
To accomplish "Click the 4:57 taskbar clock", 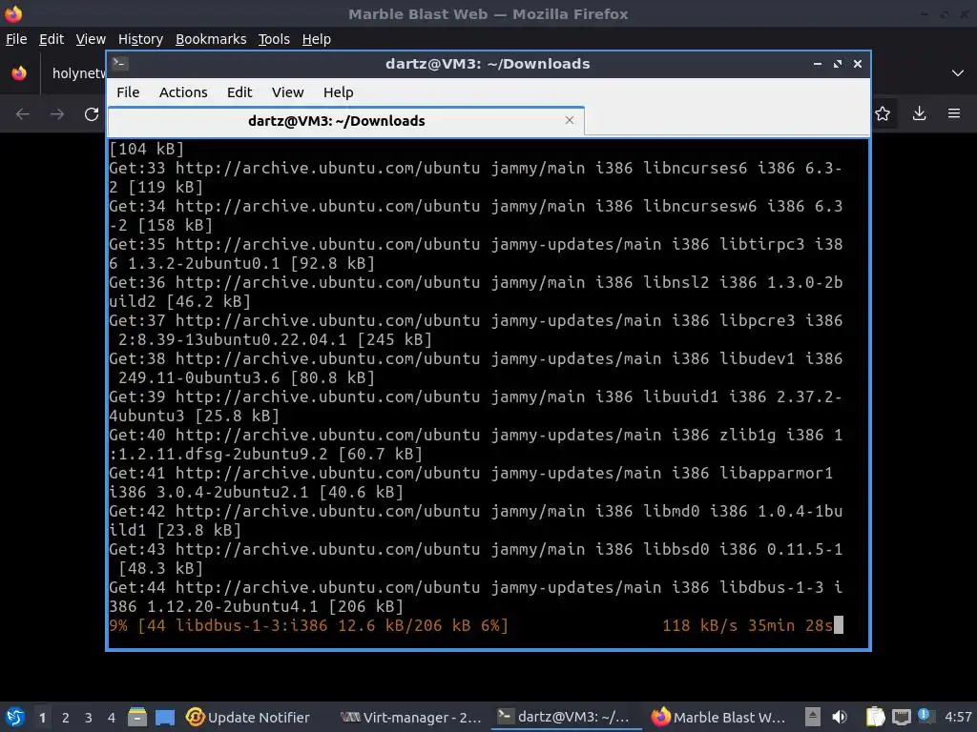I will [958, 717].
